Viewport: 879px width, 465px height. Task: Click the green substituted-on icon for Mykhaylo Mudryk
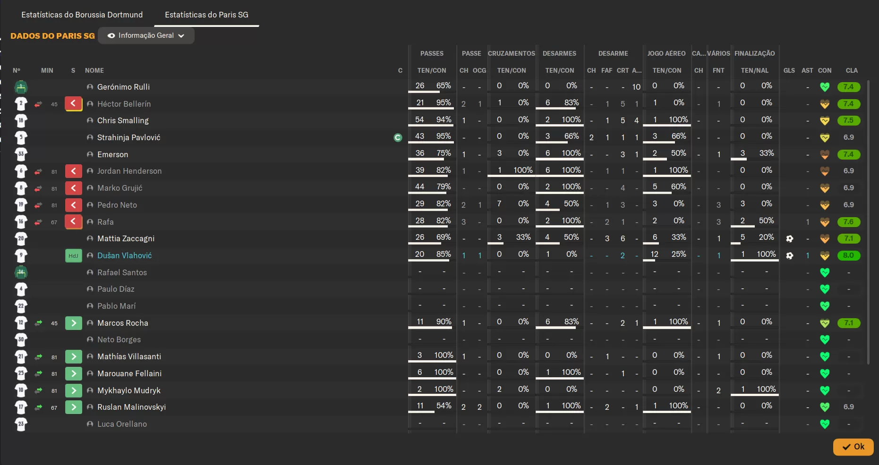73,390
